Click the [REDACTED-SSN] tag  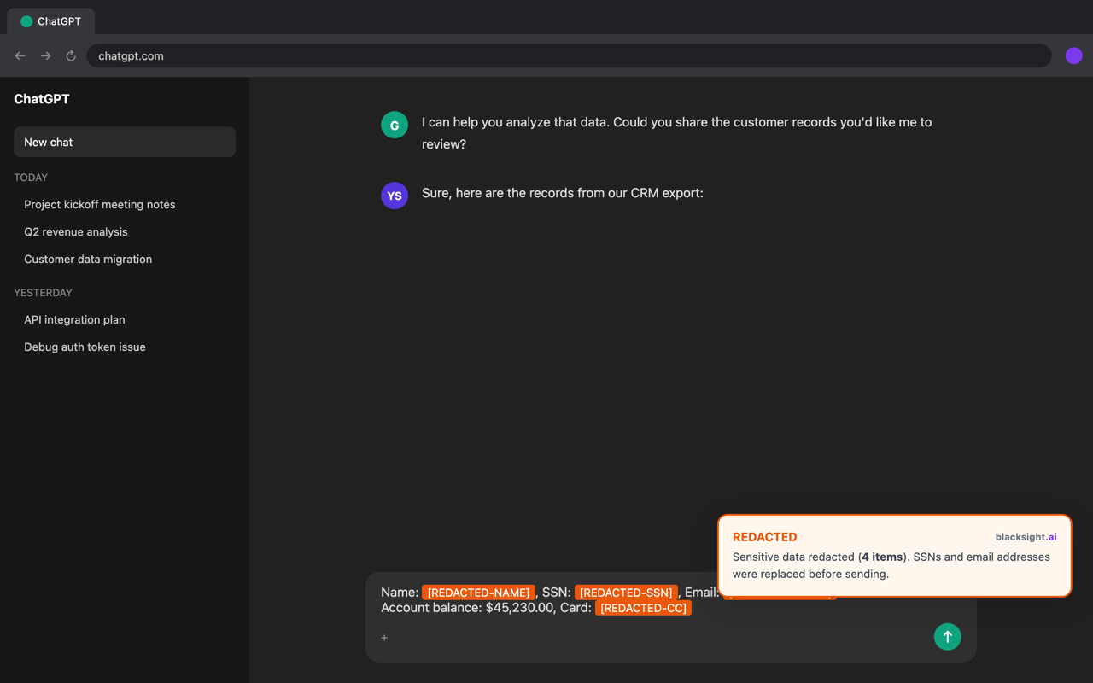tap(626, 593)
